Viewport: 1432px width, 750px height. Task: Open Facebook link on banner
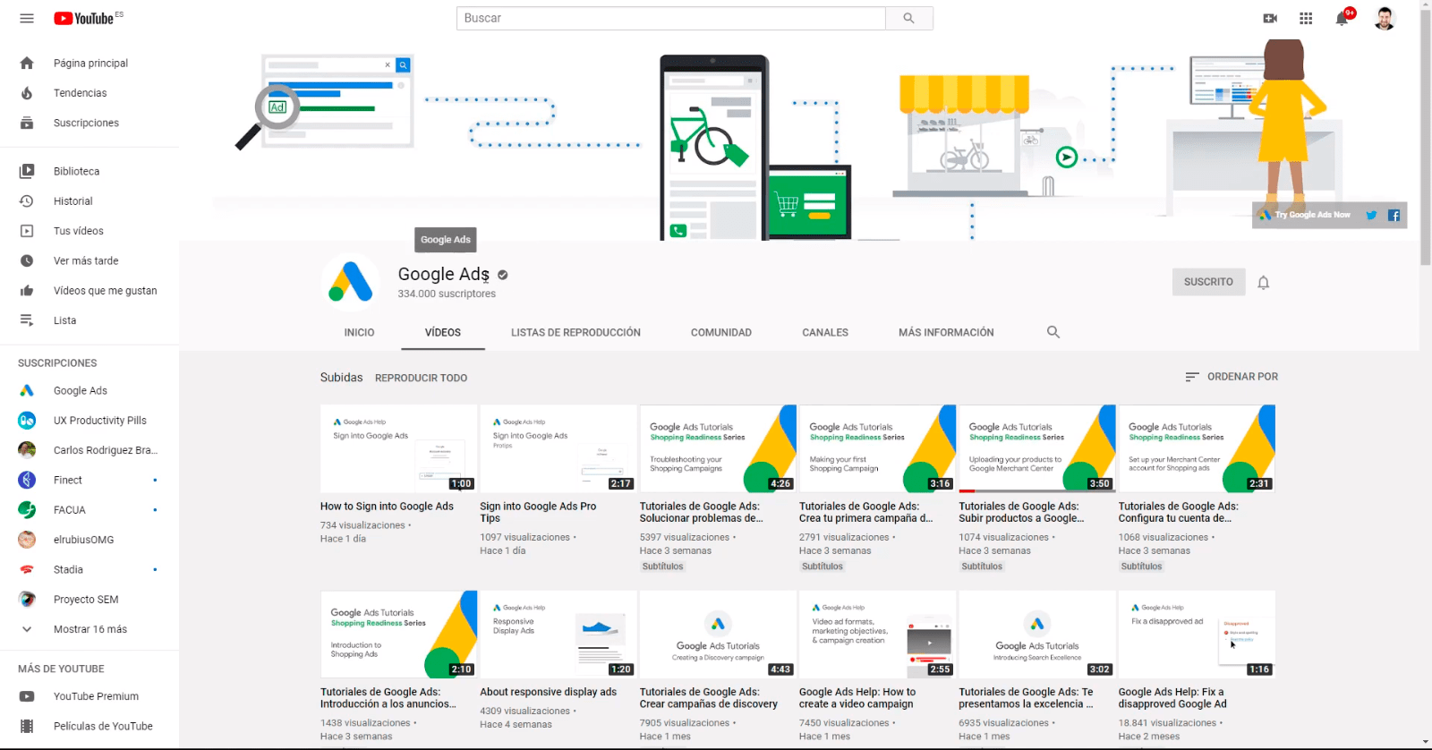[x=1394, y=215]
